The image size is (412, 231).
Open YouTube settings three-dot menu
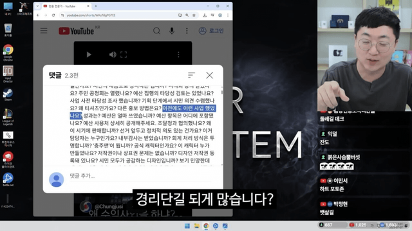tap(187, 31)
